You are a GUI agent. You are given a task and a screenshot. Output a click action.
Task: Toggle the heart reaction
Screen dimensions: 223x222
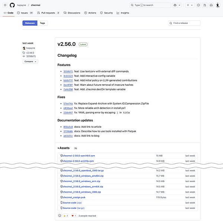[74, 215]
